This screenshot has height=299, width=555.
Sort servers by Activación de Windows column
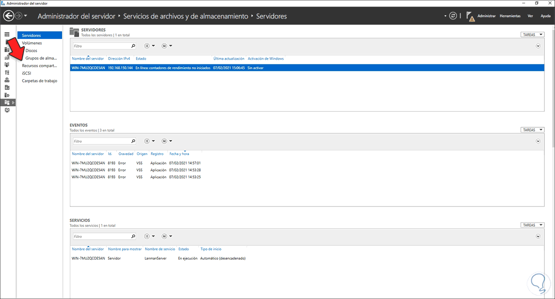pos(265,59)
